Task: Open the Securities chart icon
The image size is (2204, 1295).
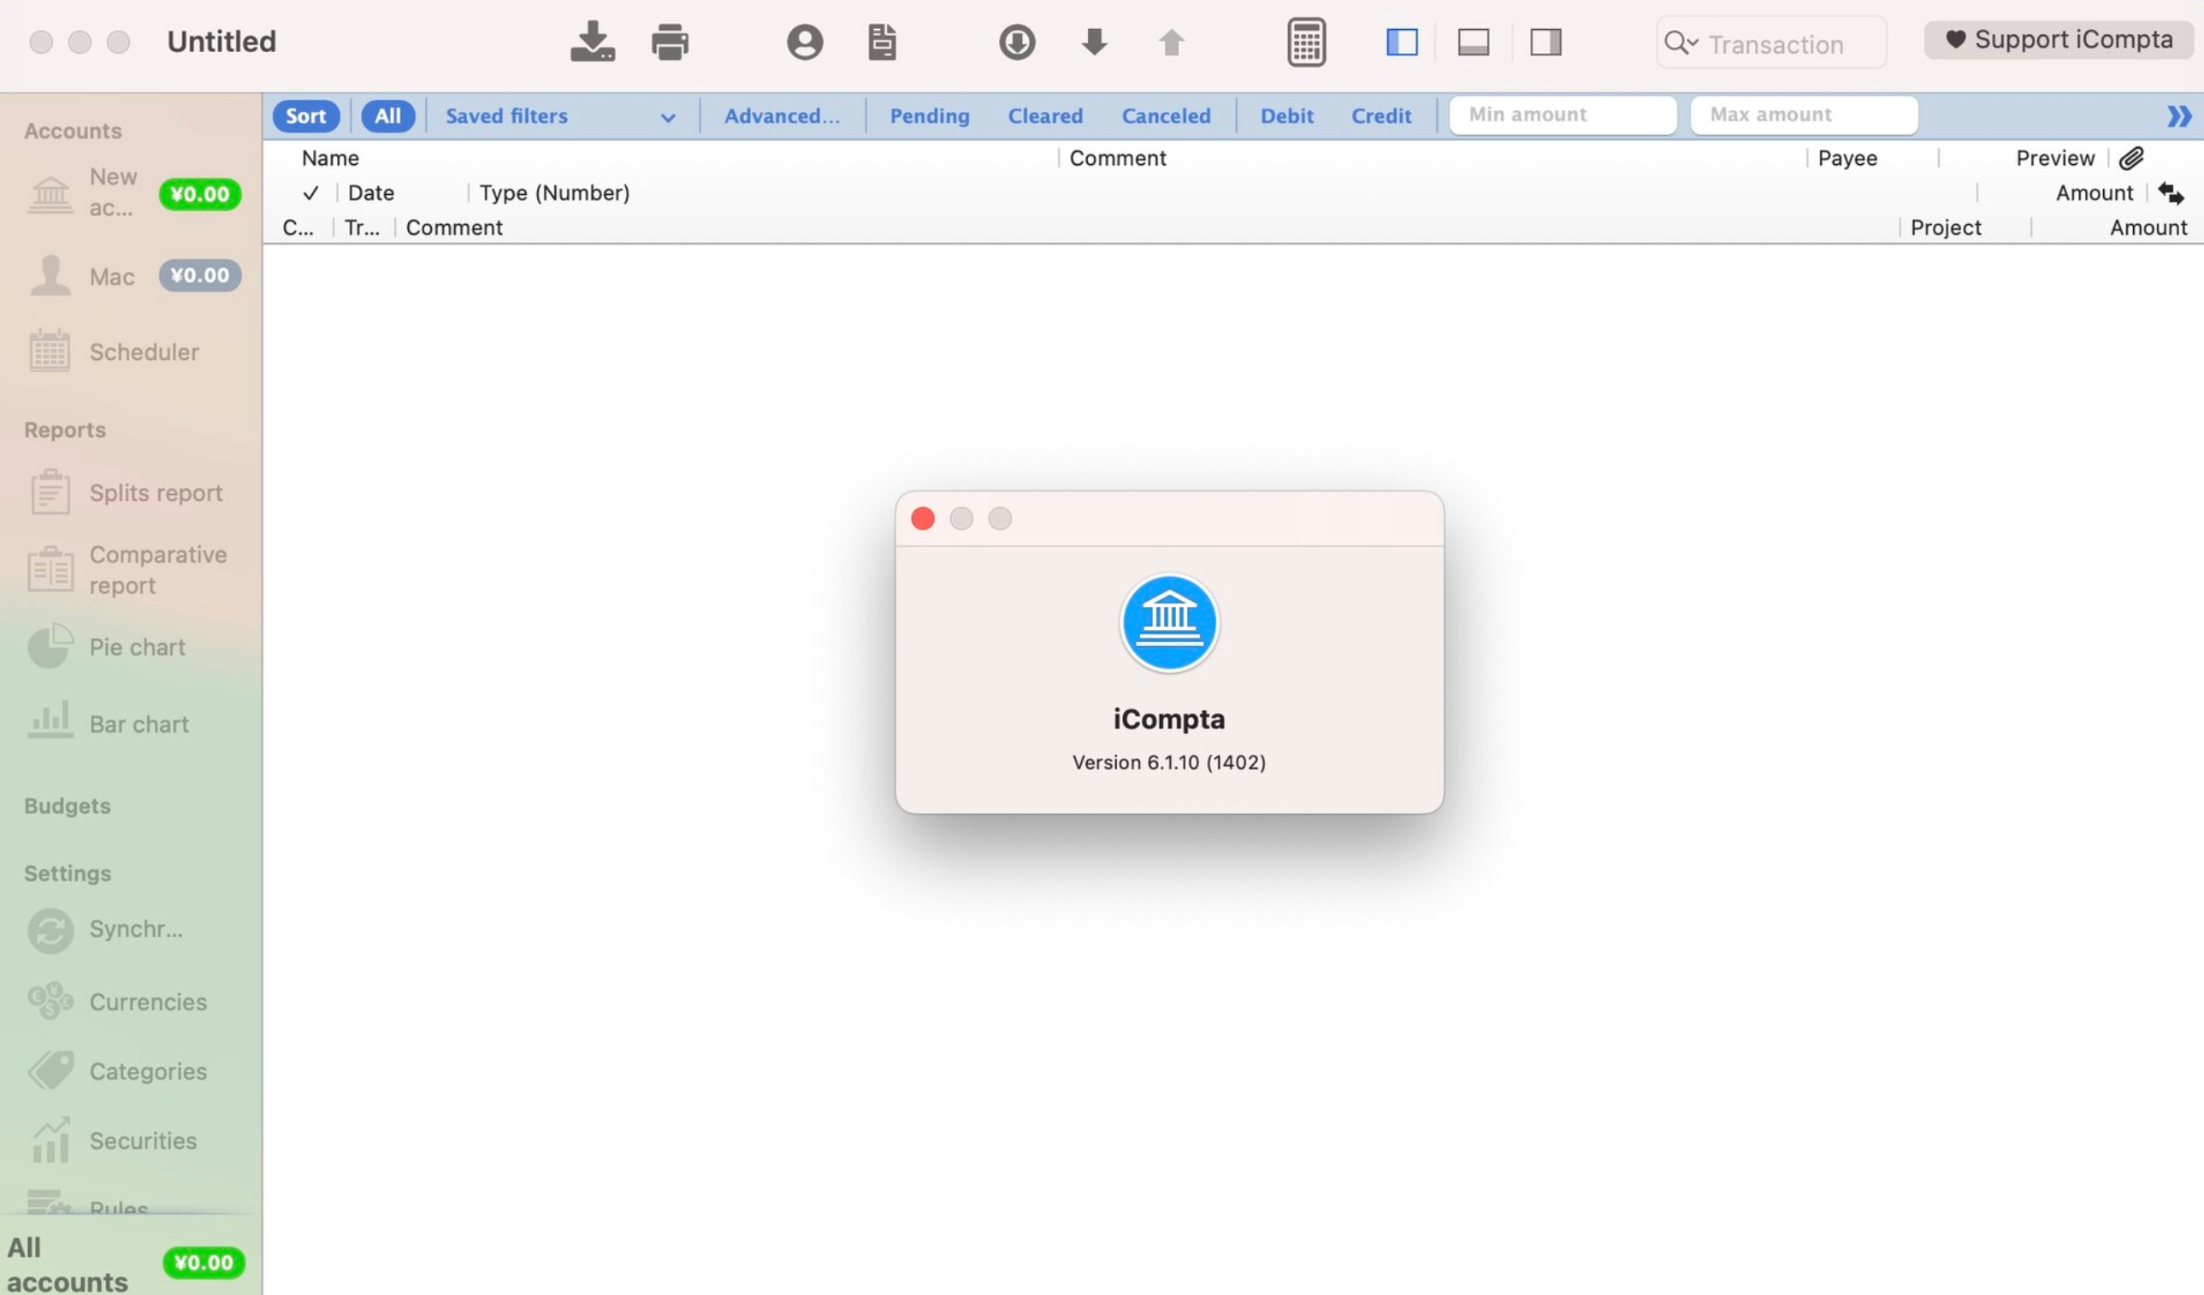Action: click(x=50, y=1140)
